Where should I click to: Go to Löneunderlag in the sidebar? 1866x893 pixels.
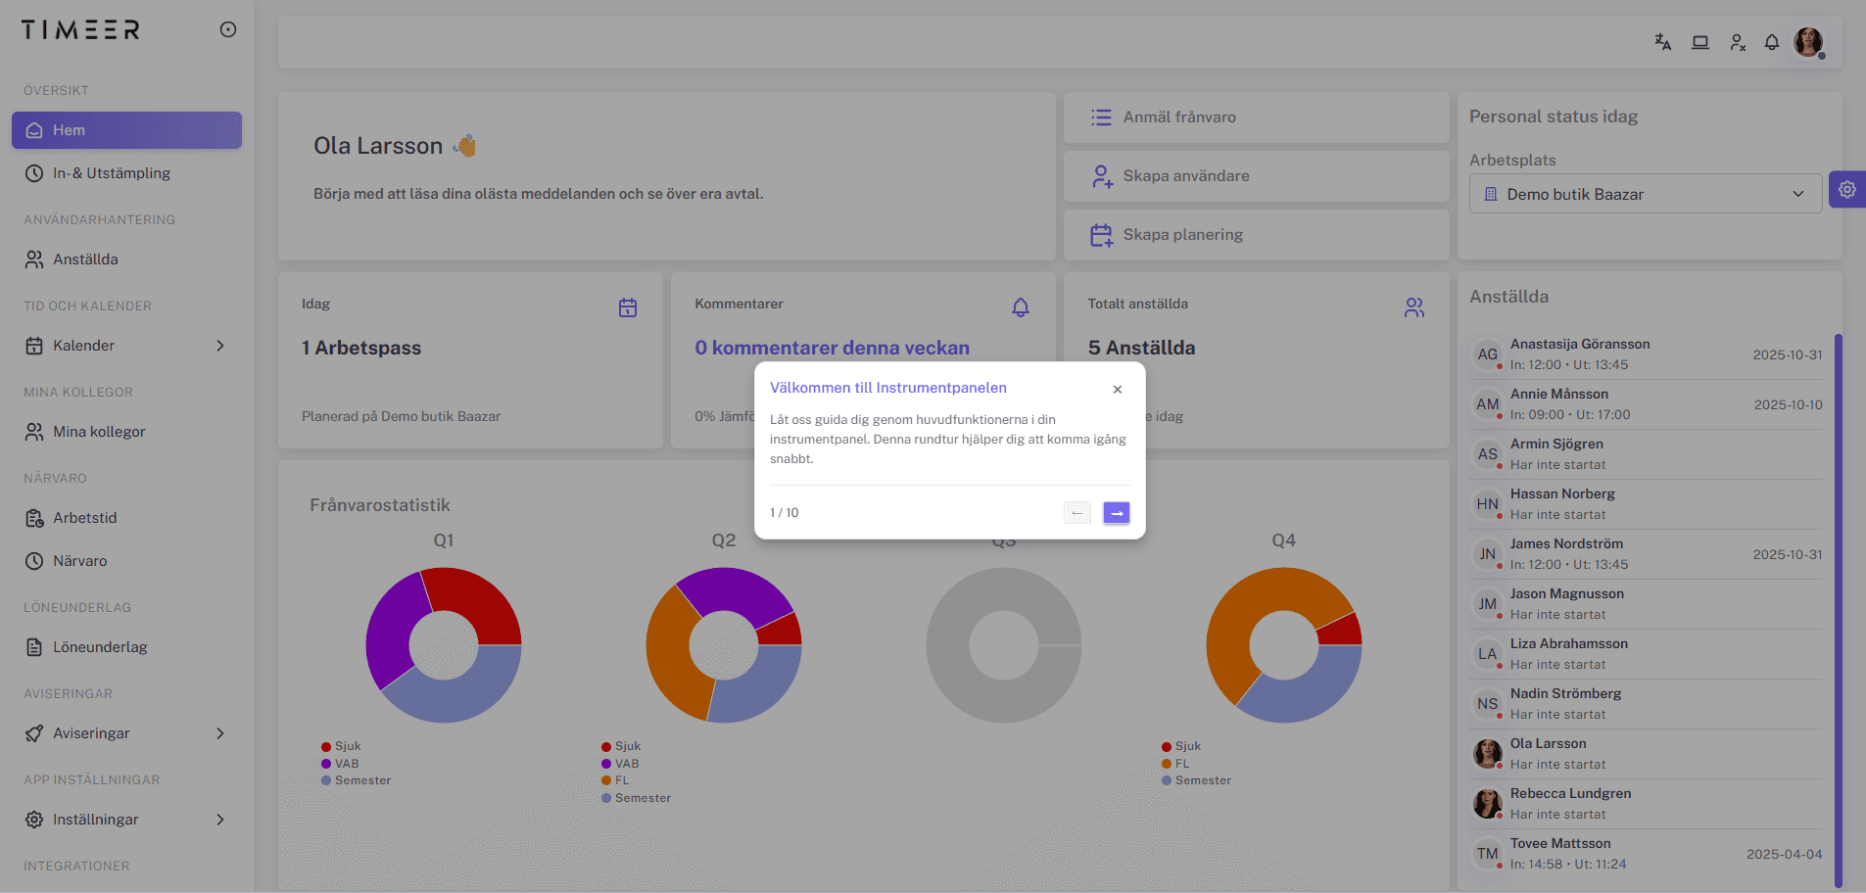[99, 647]
